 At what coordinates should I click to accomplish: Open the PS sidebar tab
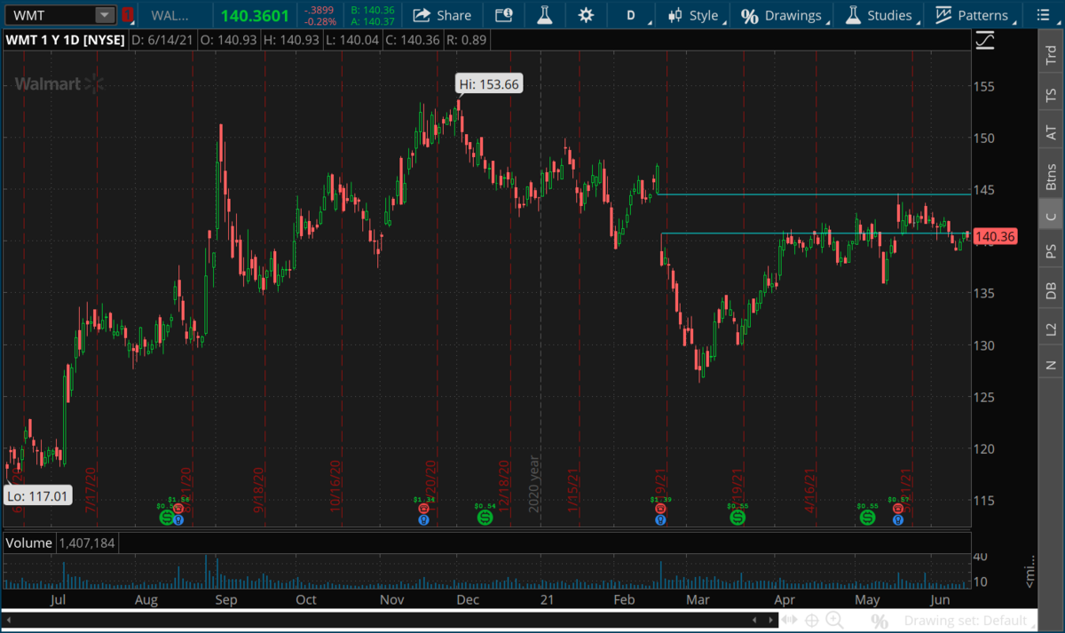(x=1051, y=251)
